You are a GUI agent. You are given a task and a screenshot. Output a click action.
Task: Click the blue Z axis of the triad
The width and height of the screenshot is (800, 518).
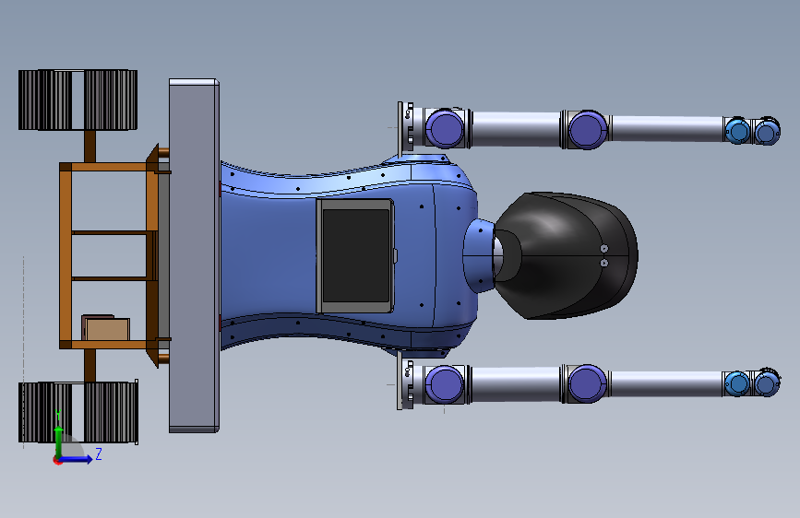click(78, 459)
